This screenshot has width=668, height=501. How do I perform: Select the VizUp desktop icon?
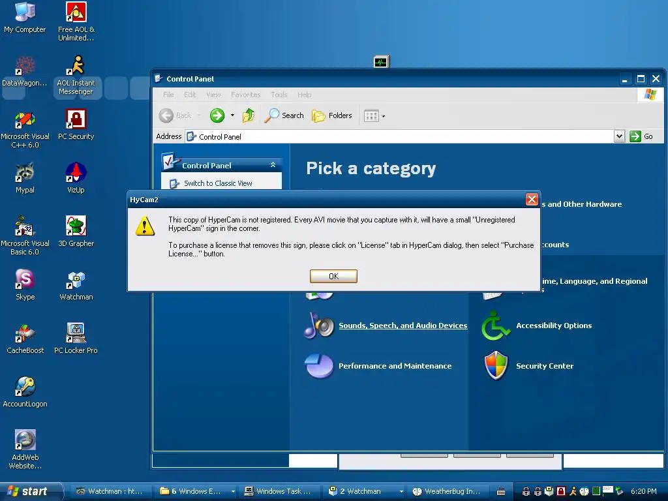[76, 178]
